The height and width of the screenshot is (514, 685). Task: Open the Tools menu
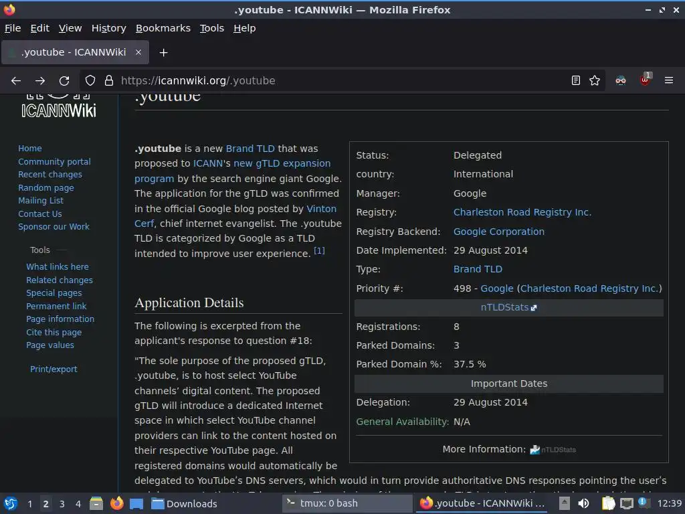tap(212, 28)
